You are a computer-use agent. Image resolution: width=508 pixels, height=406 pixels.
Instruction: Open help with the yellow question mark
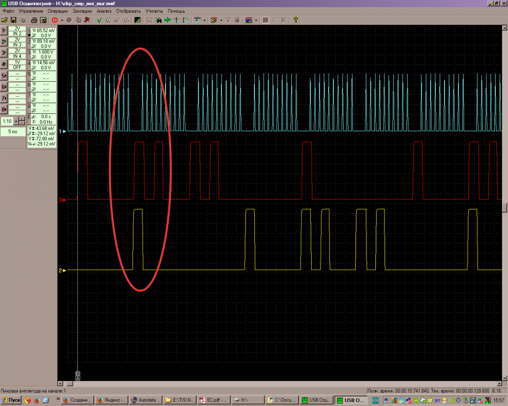(x=295, y=20)
